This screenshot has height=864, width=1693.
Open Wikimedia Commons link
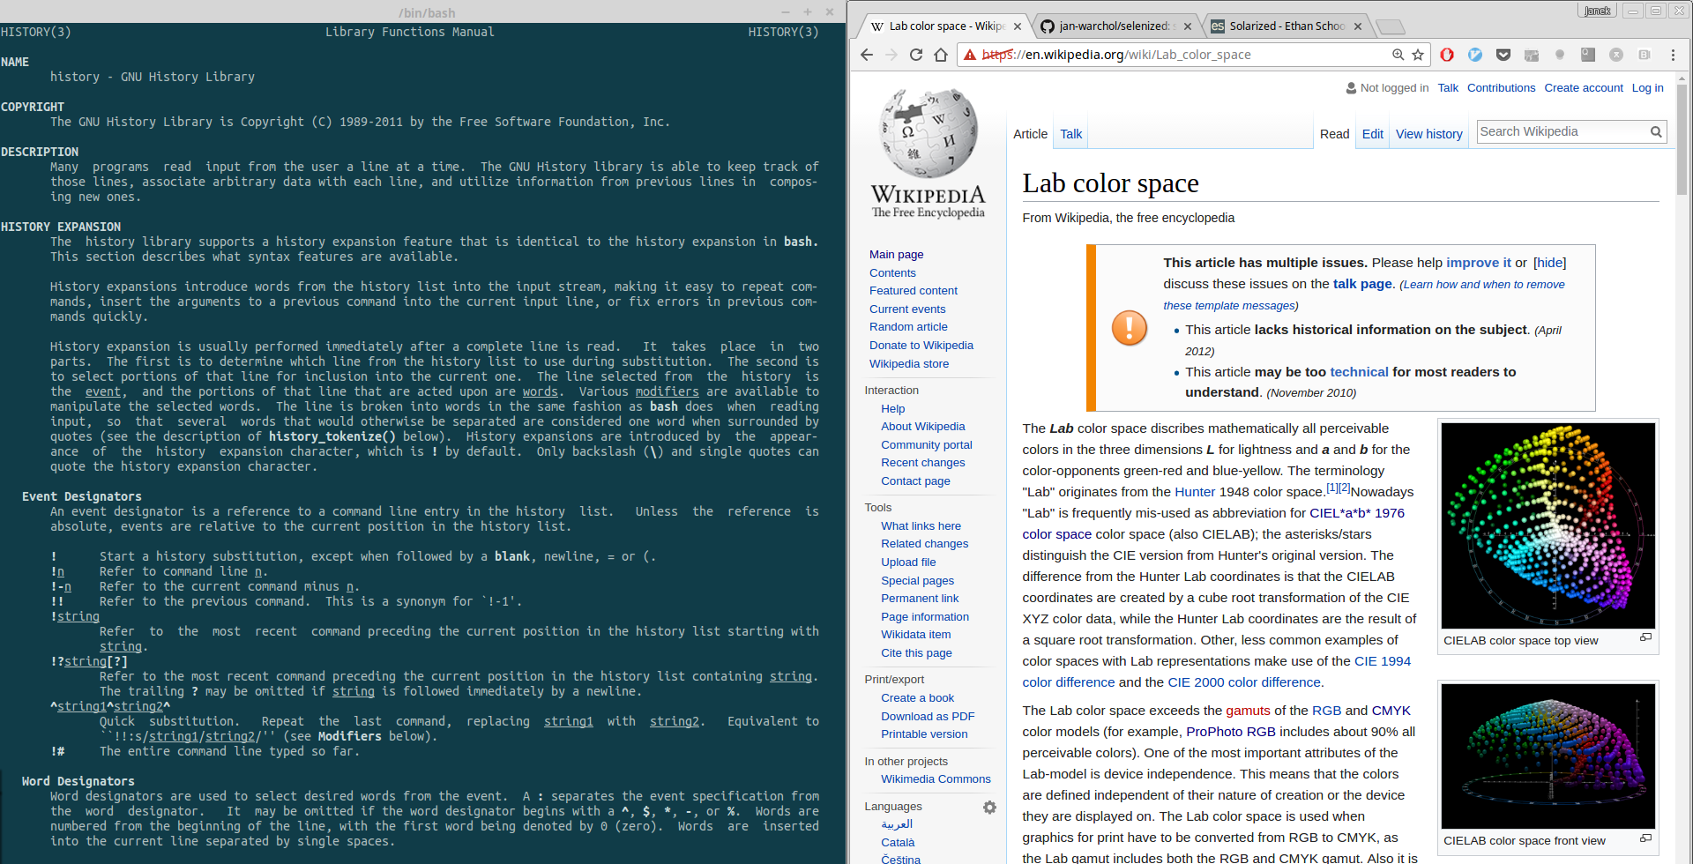coord(936,779)
